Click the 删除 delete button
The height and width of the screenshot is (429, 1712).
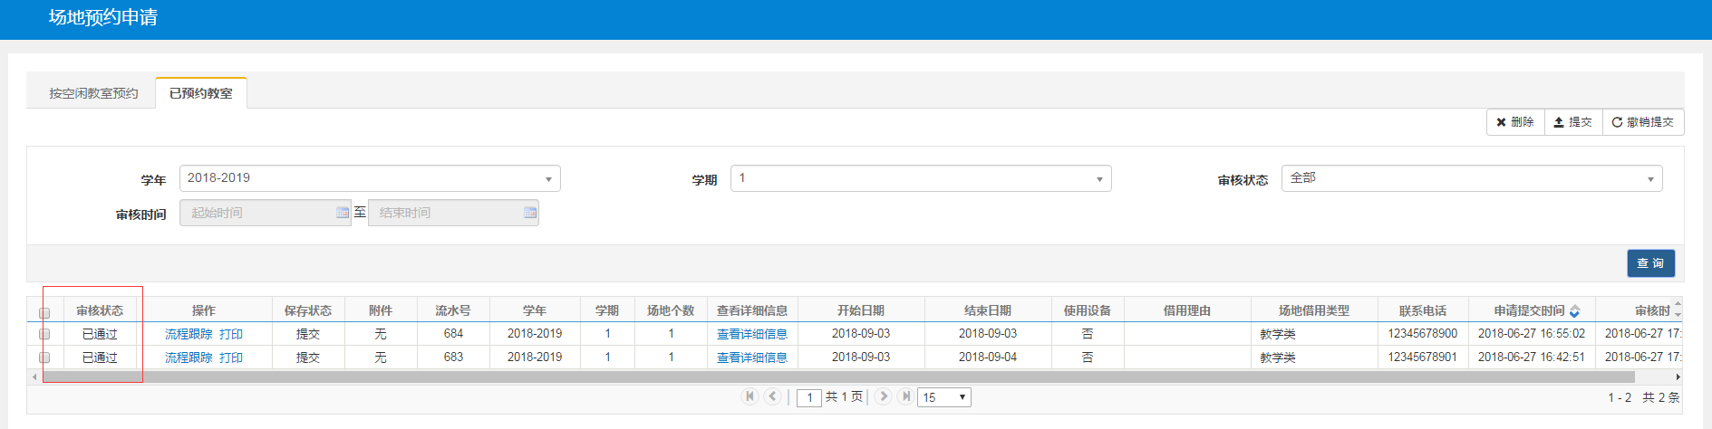click(x=1515, y=122)
